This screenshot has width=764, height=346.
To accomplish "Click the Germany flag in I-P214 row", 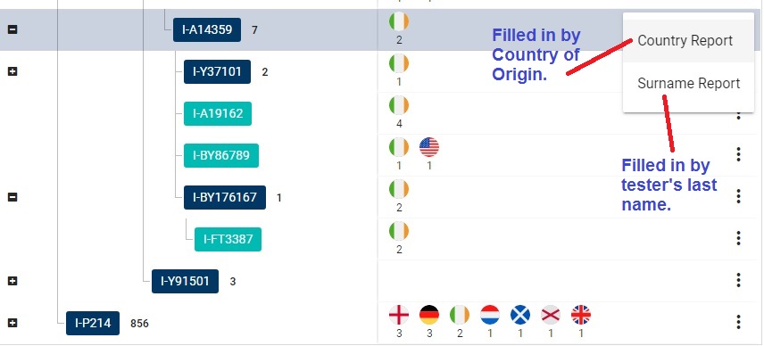I will [x=428, y=316].
